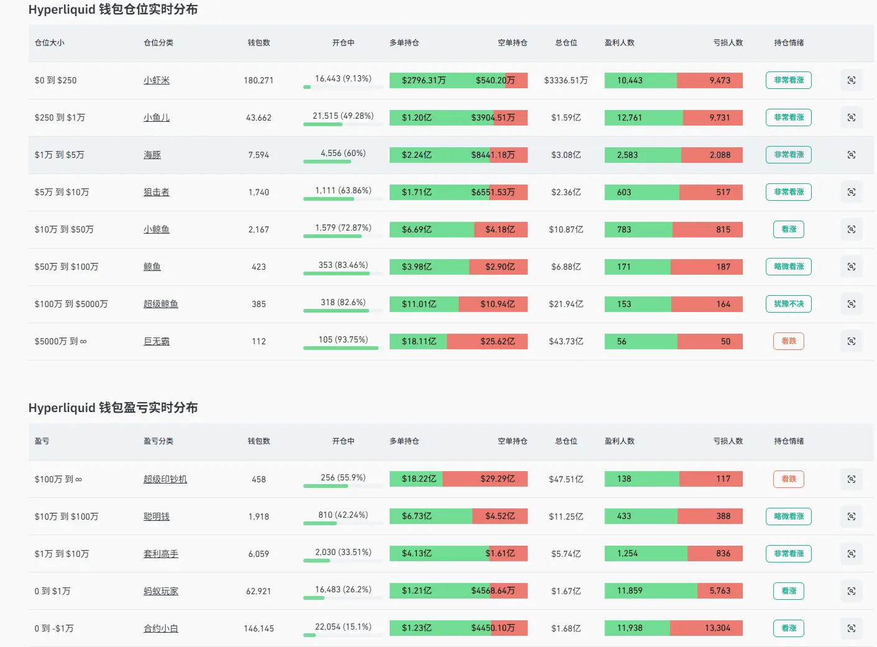Open the 套利高手 category link
The height and width of the screenshot is (647, 877).
[x=161, y=554]
